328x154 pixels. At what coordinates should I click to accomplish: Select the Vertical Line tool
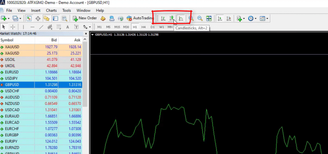pyautogui.click(x=24, y=27)
